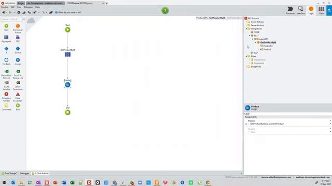This screenshot has height=186, width=332.
Task: Select the If tool in toolbox
Action: coord(6,50)
